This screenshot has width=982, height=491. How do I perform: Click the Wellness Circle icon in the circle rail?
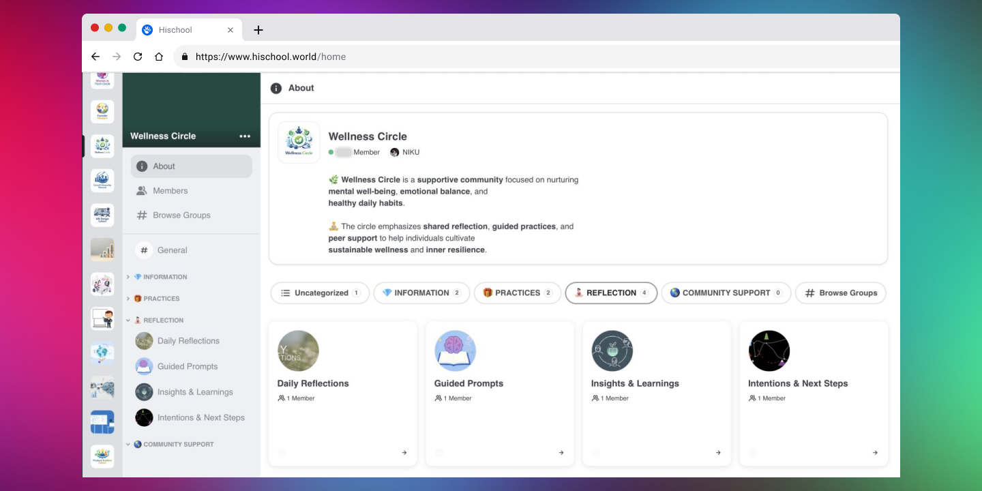(x=102, y=147)
